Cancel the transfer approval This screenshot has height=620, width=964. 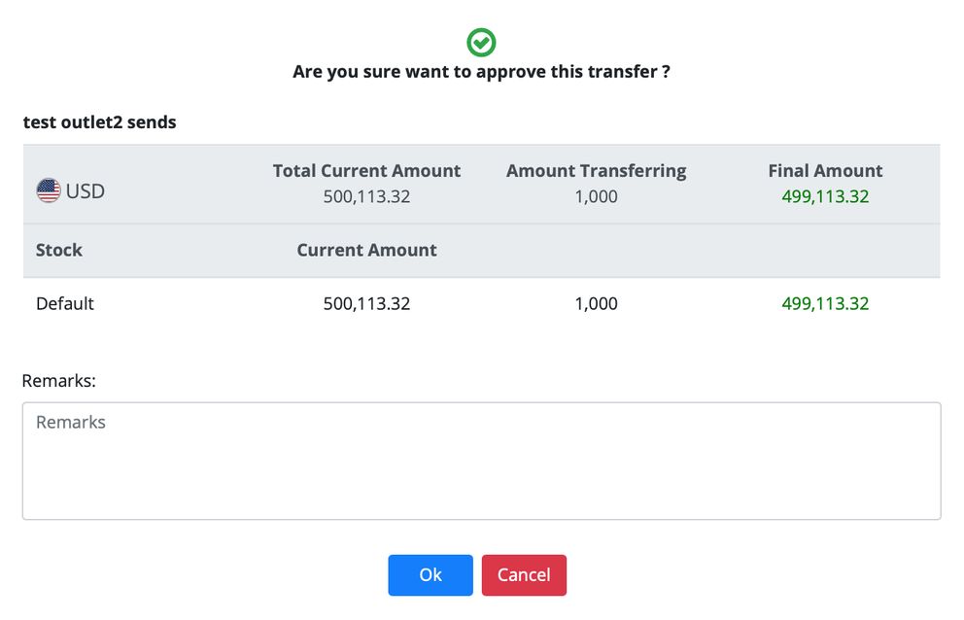tap(524, 575)
